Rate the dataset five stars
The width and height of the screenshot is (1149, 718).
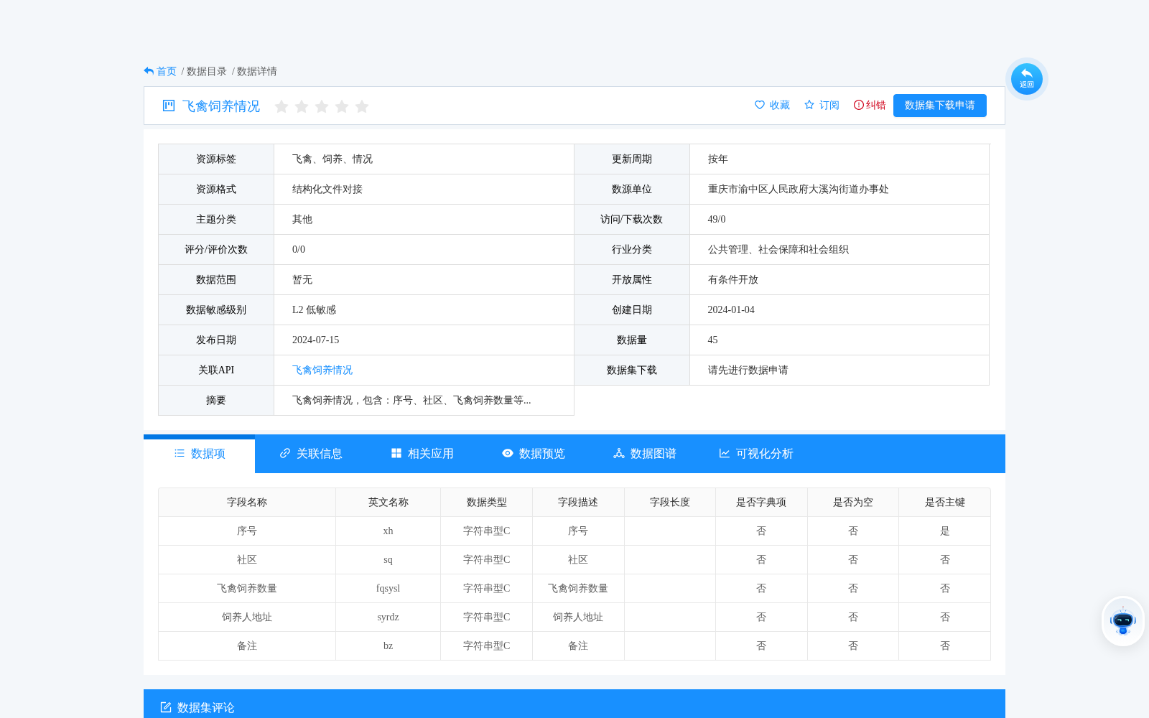tap(362, 106)
